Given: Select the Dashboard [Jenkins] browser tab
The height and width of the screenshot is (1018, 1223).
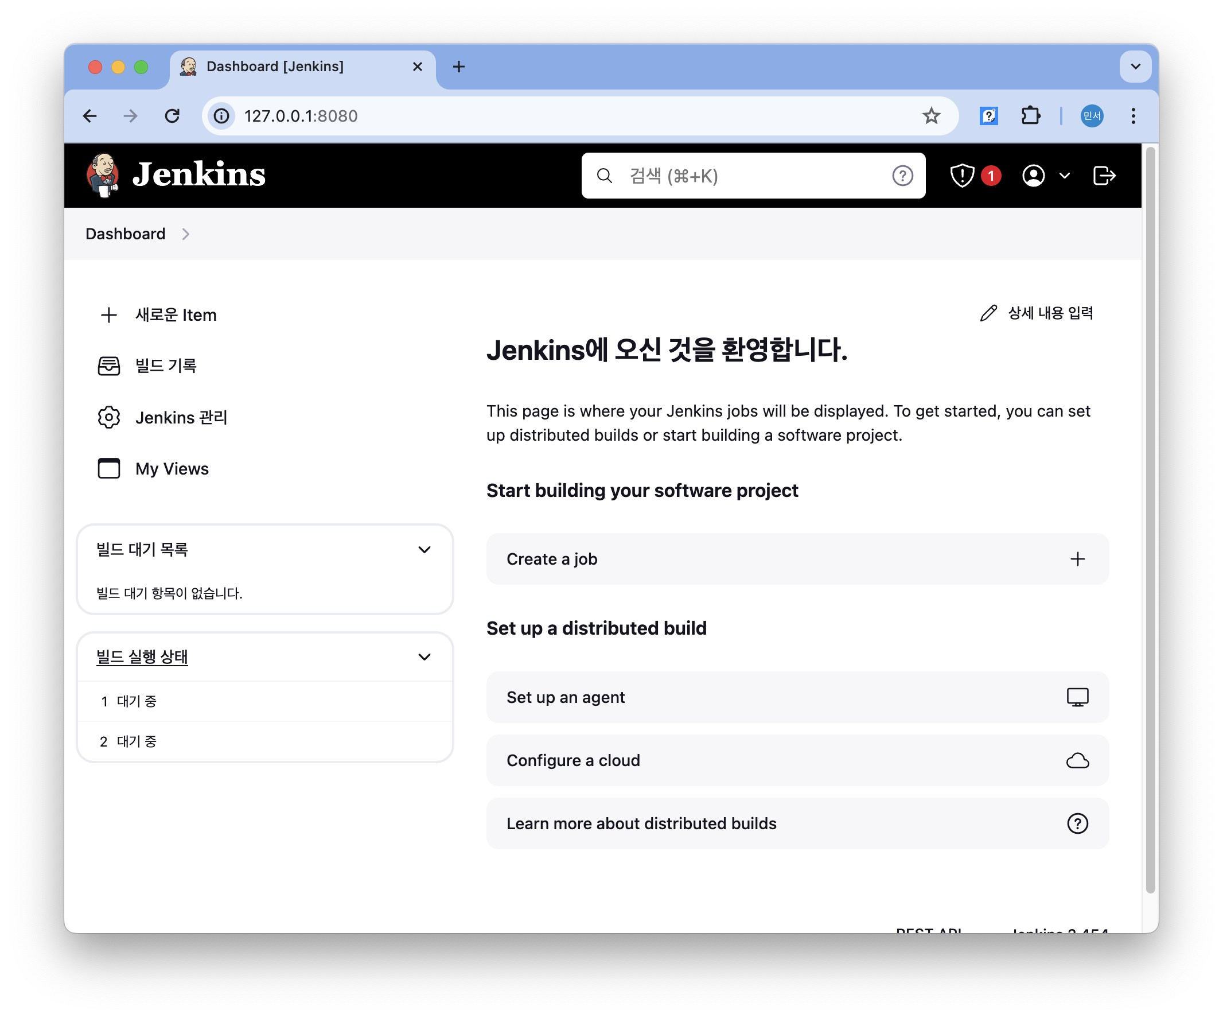Looking at the screenshot, I should [x=275, y=67].
